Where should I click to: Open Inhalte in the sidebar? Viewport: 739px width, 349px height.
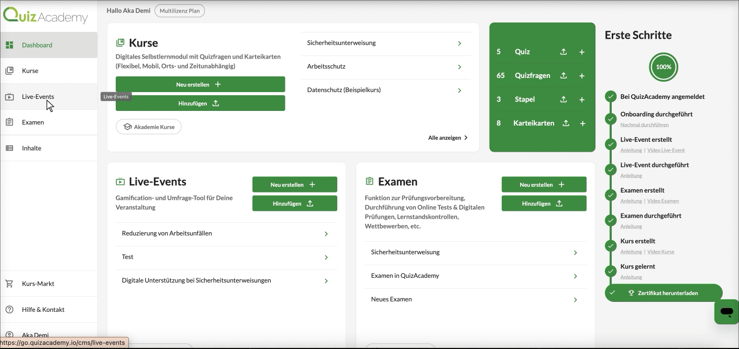tap(49, 148)
